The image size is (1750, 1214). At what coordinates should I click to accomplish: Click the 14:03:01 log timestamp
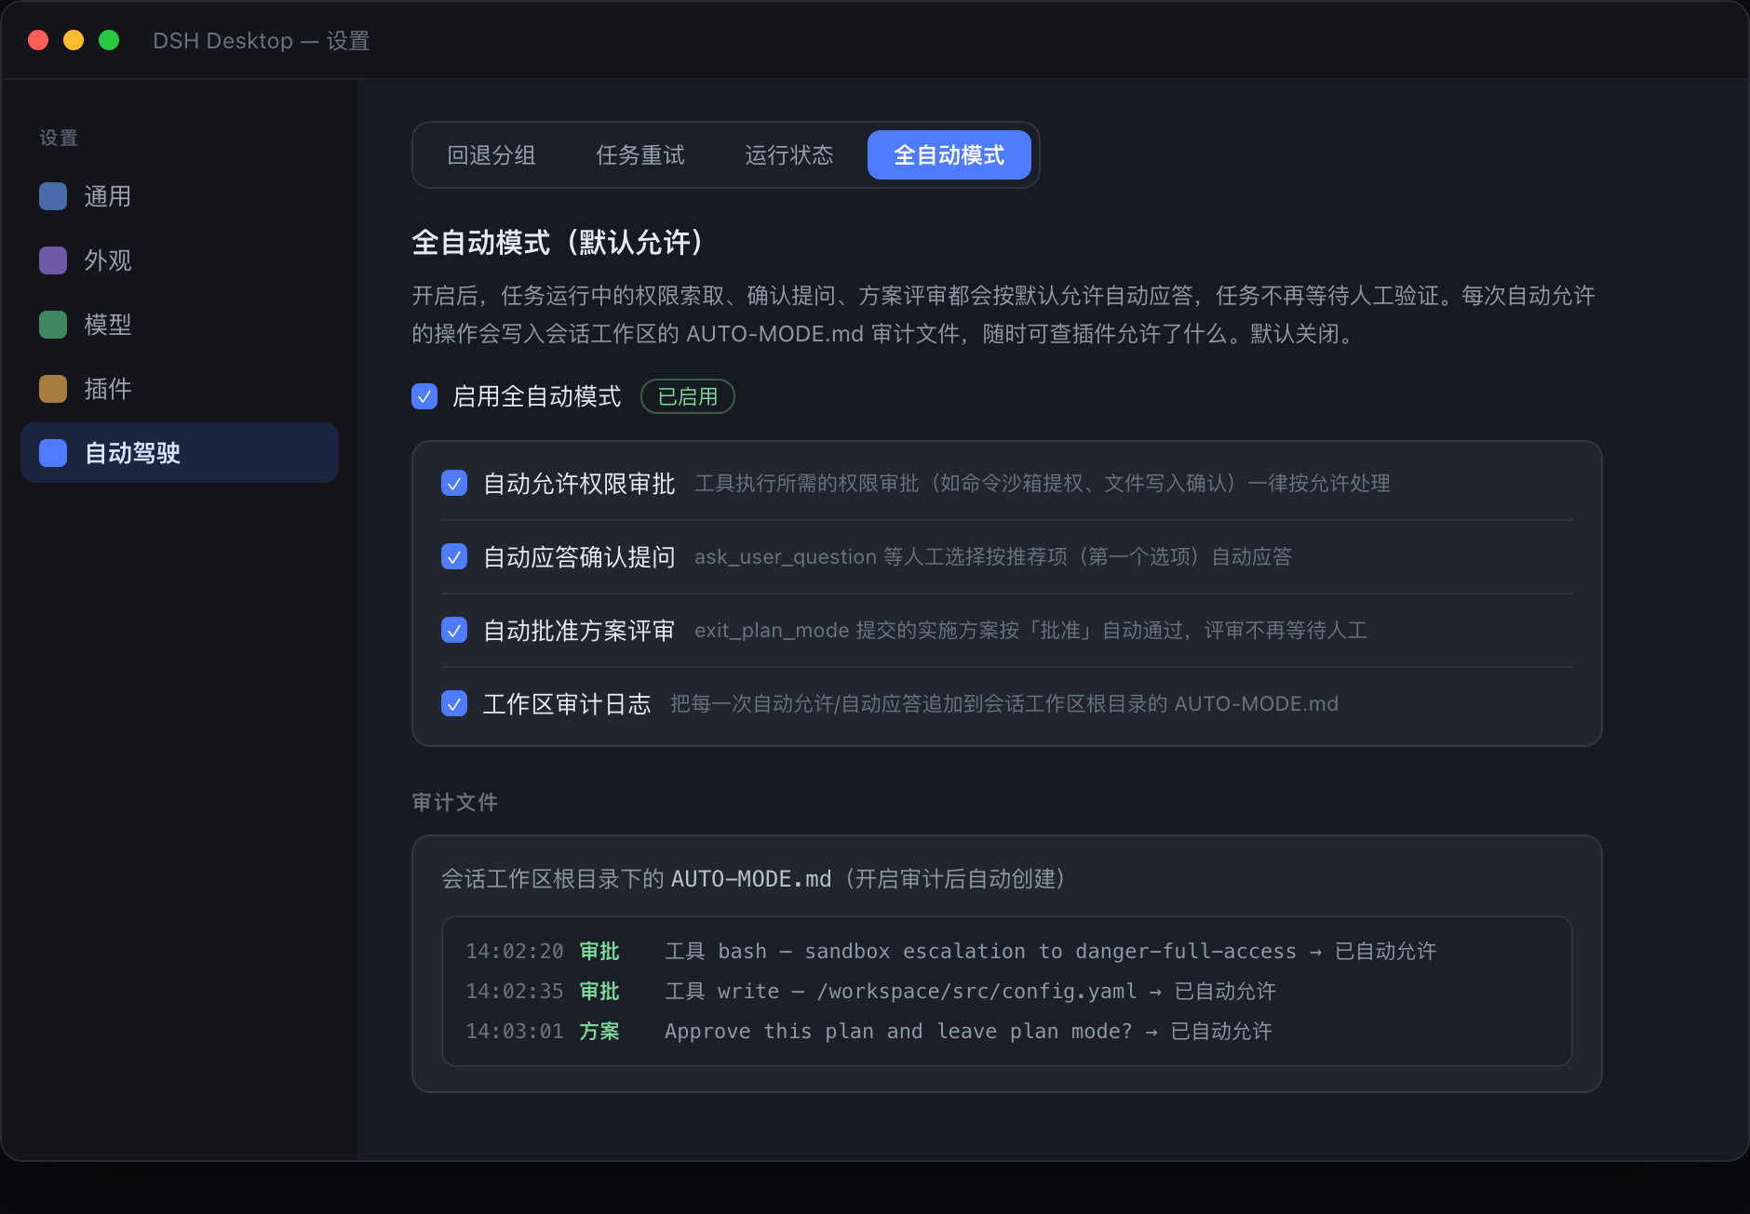pyautogui.click(x=515, y=1031)
